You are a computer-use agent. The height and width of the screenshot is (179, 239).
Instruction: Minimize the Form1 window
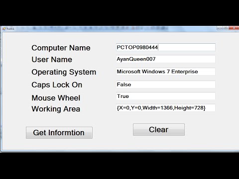coord(220,28)
